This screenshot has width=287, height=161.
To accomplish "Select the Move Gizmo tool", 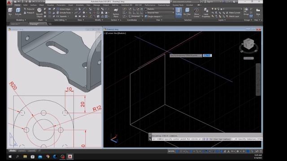I will click(196, 13).
